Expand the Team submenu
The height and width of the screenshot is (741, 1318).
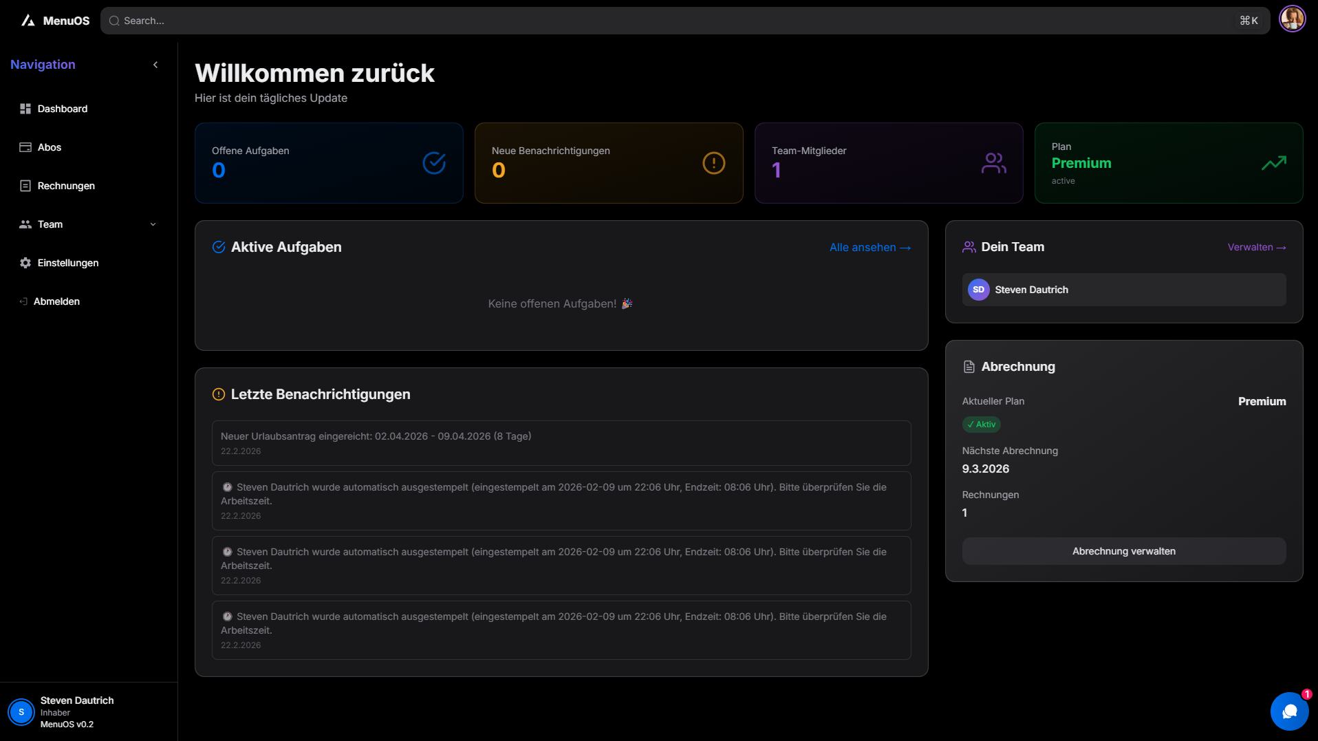[152, 224]
